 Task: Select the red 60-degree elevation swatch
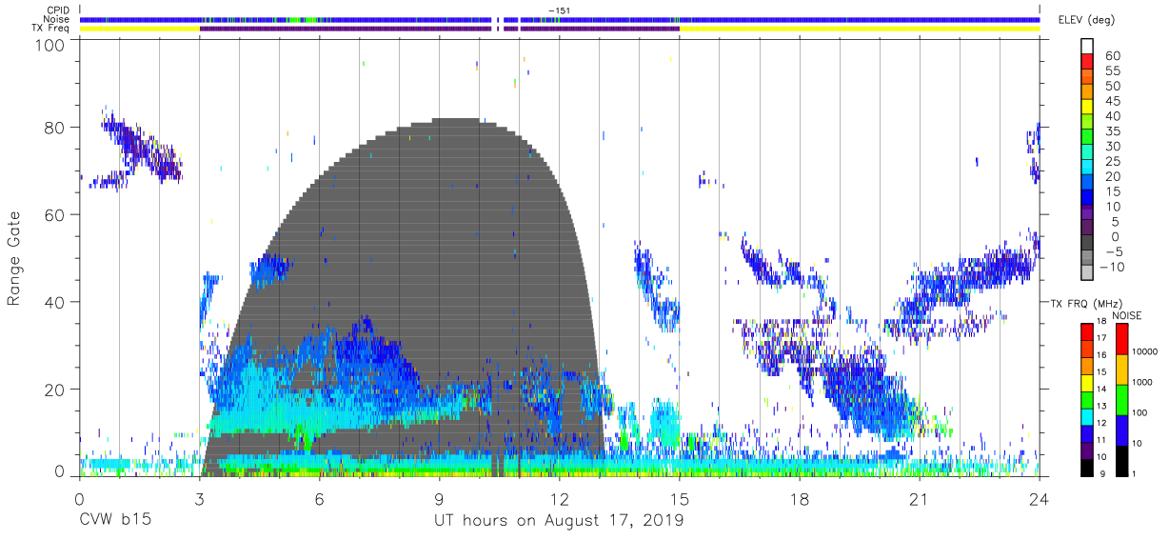coord(1086,62)
